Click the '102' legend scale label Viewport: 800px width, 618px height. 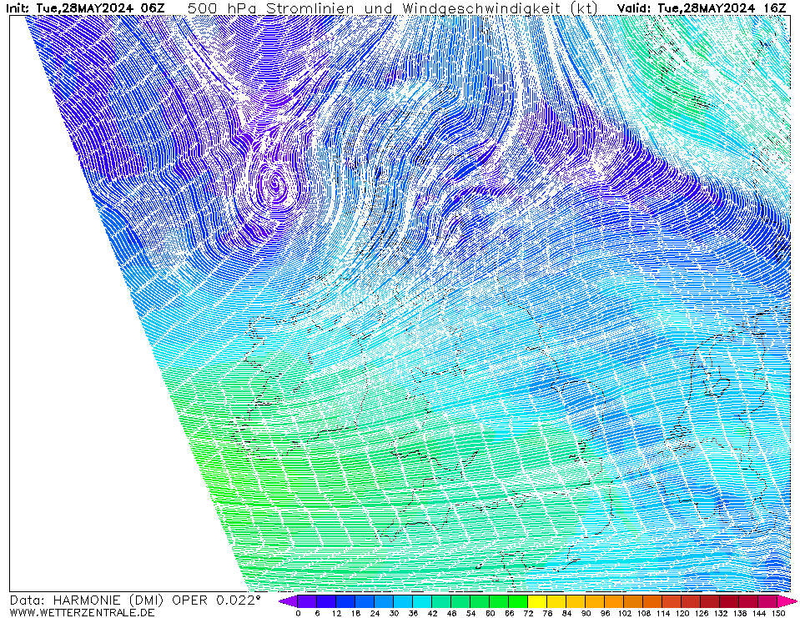click(x=624, y=613)
